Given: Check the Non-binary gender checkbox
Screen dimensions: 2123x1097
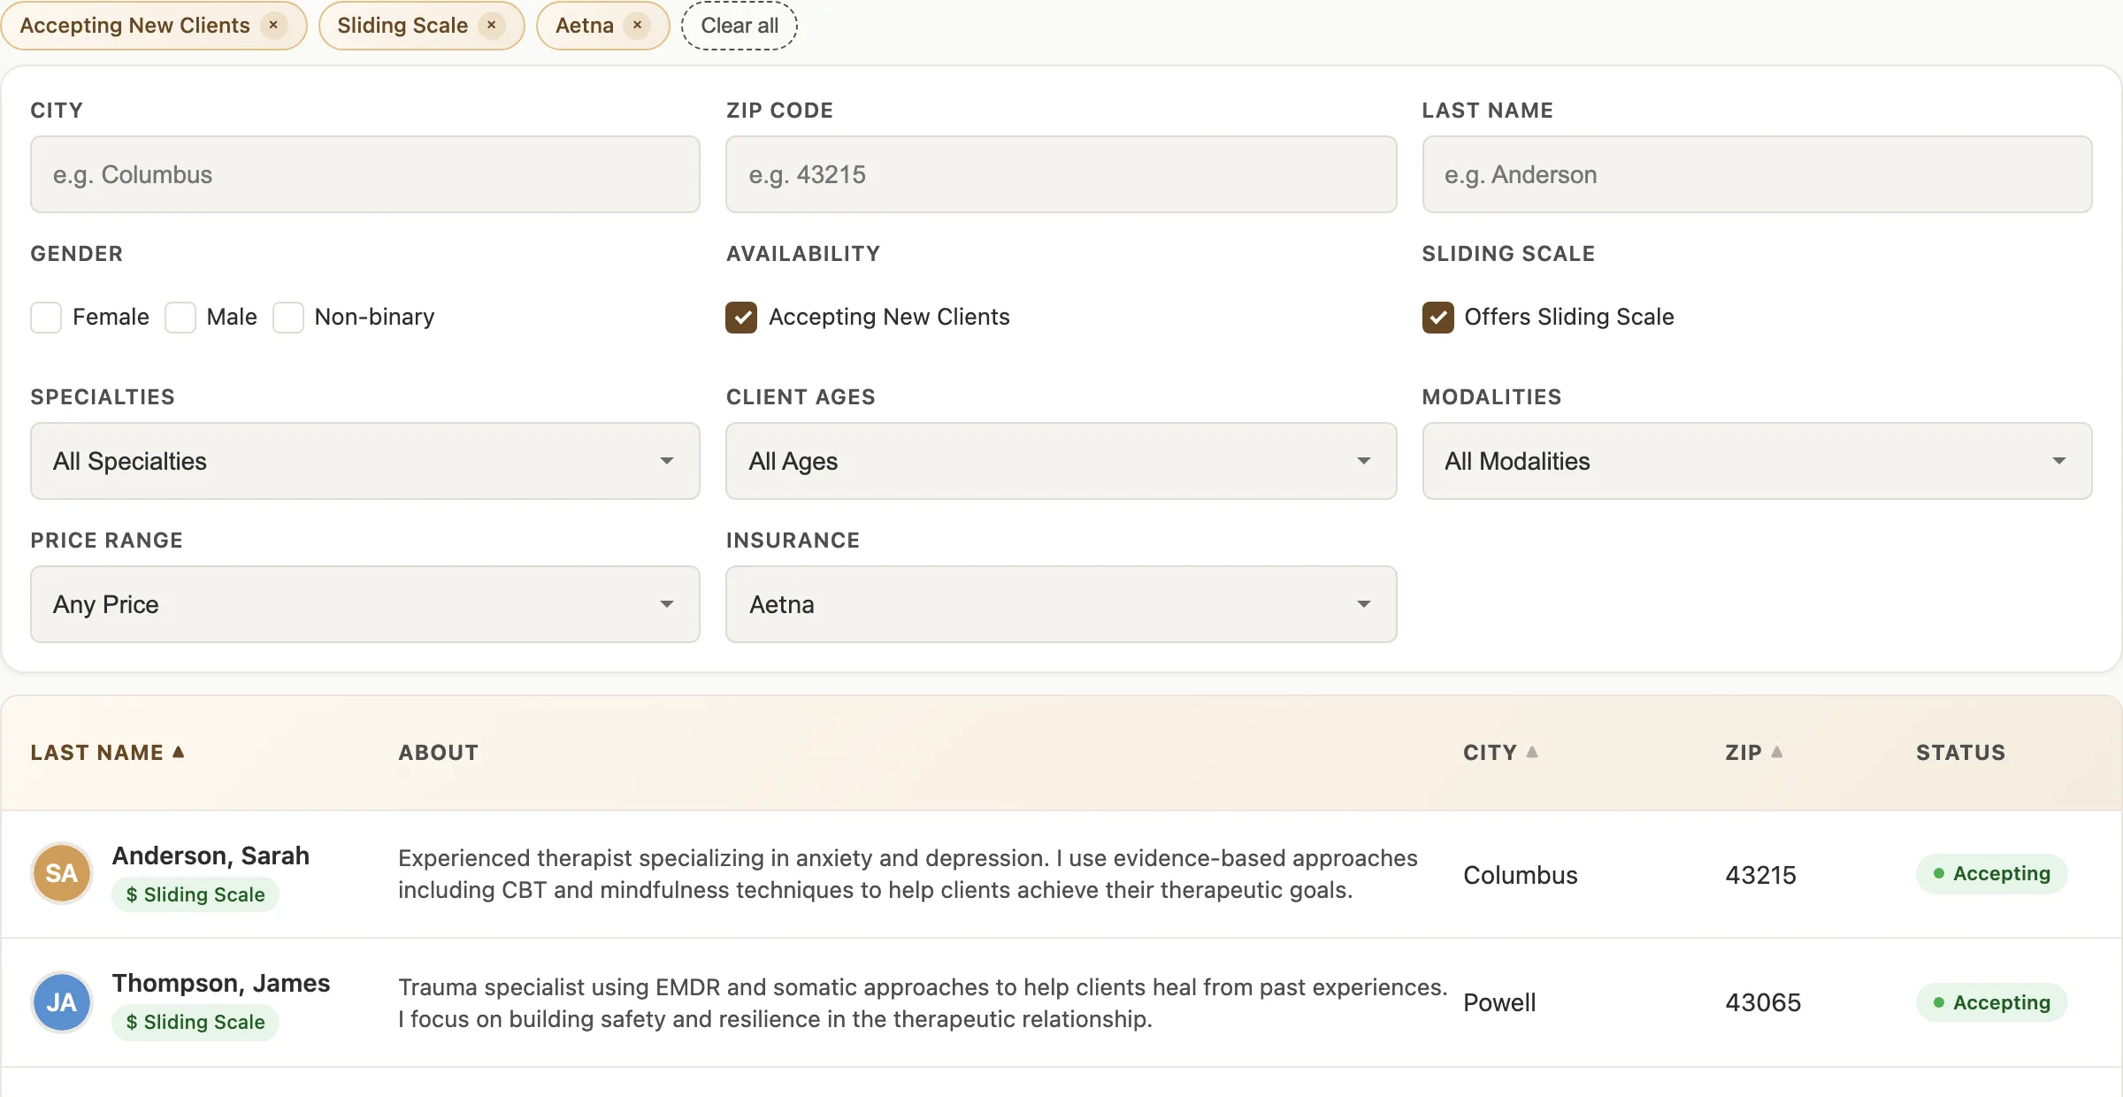Looking at the screenshot, I should click(288, 317).
